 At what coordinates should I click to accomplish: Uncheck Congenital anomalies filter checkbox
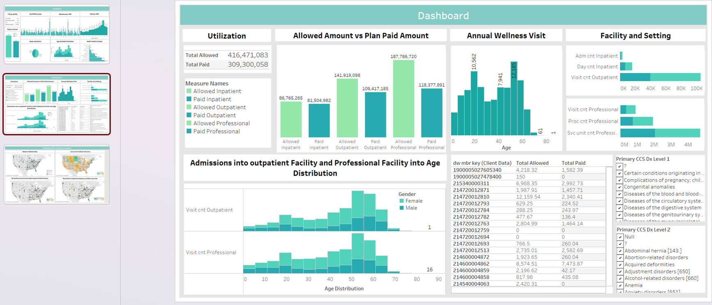[x=620, y=187]
